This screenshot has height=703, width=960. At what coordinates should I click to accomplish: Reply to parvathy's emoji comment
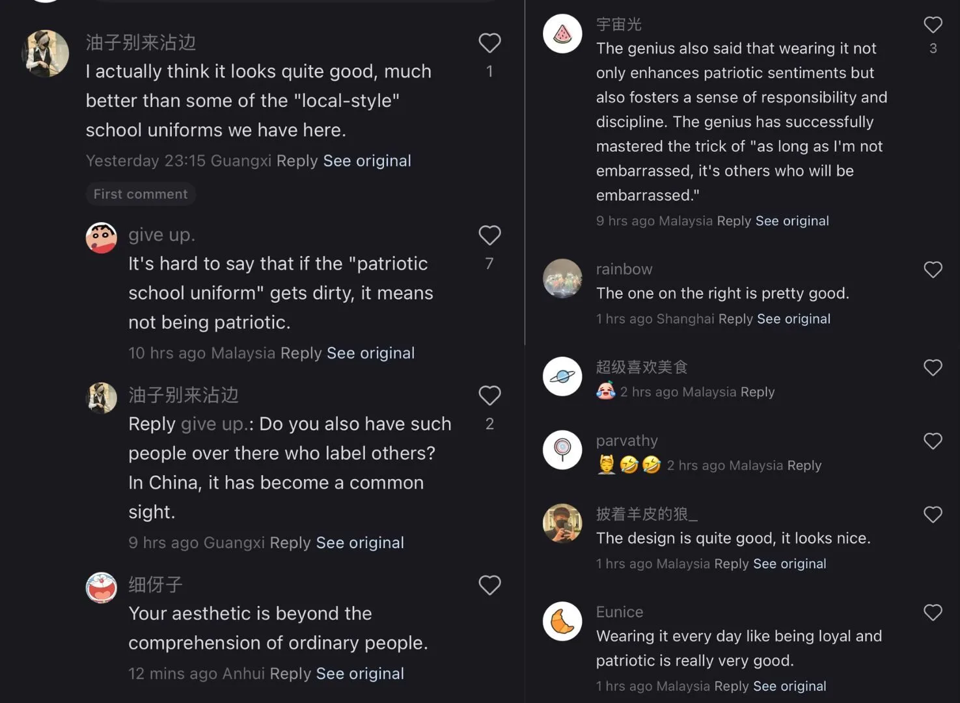point(804,465)
